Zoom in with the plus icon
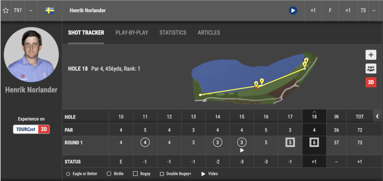 [371, 55]
